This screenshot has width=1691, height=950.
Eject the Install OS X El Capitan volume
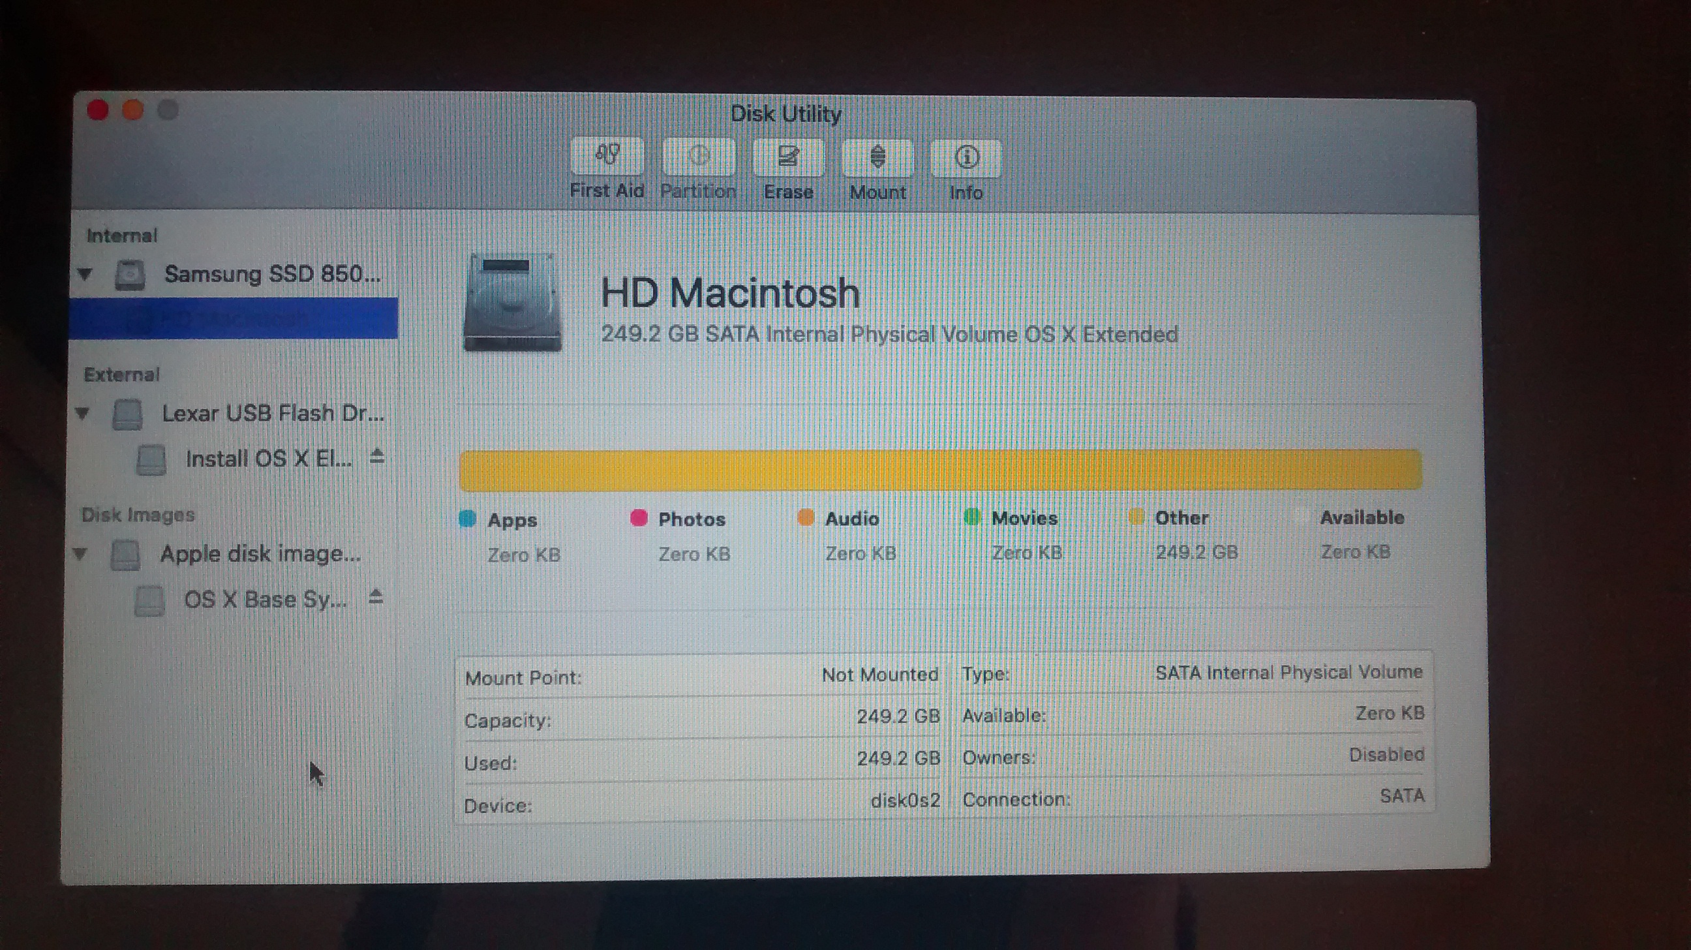(377, 456)
